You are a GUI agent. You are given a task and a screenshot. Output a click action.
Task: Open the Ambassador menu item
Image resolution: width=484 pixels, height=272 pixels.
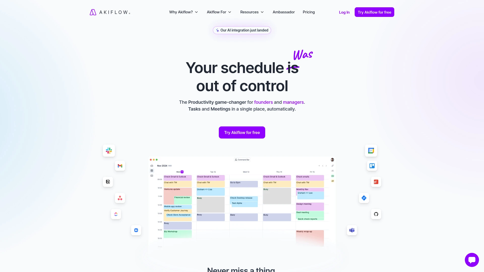click(284, 12)
